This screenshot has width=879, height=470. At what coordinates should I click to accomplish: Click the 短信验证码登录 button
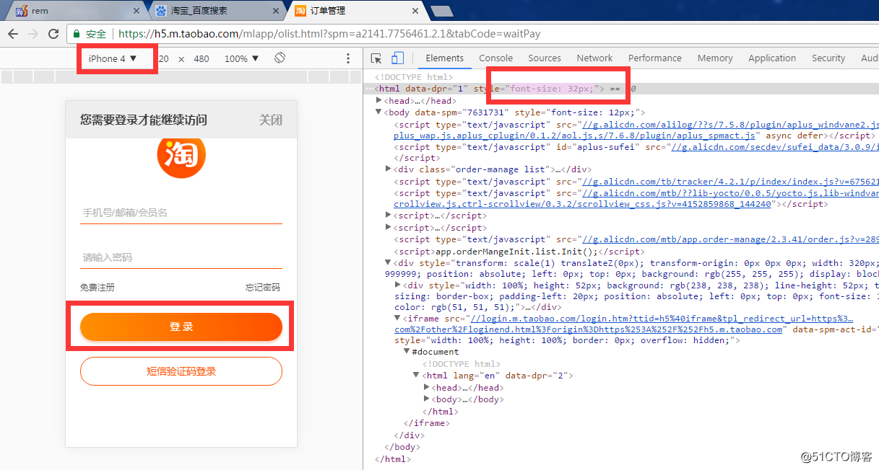tap(181, 371)
